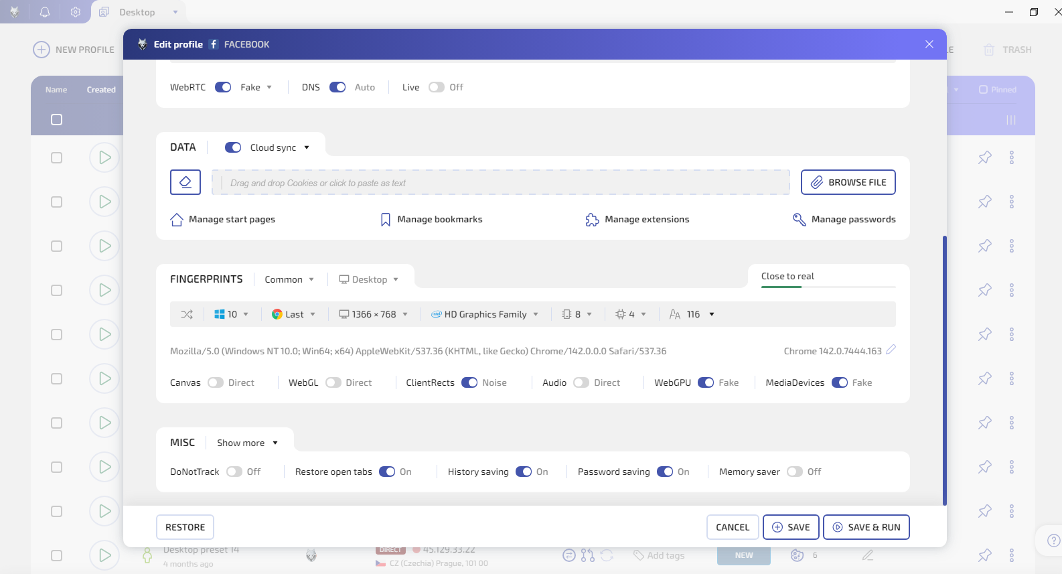
Task: Open the WebRTC Fake dropdown
Action: pos(256,87)
